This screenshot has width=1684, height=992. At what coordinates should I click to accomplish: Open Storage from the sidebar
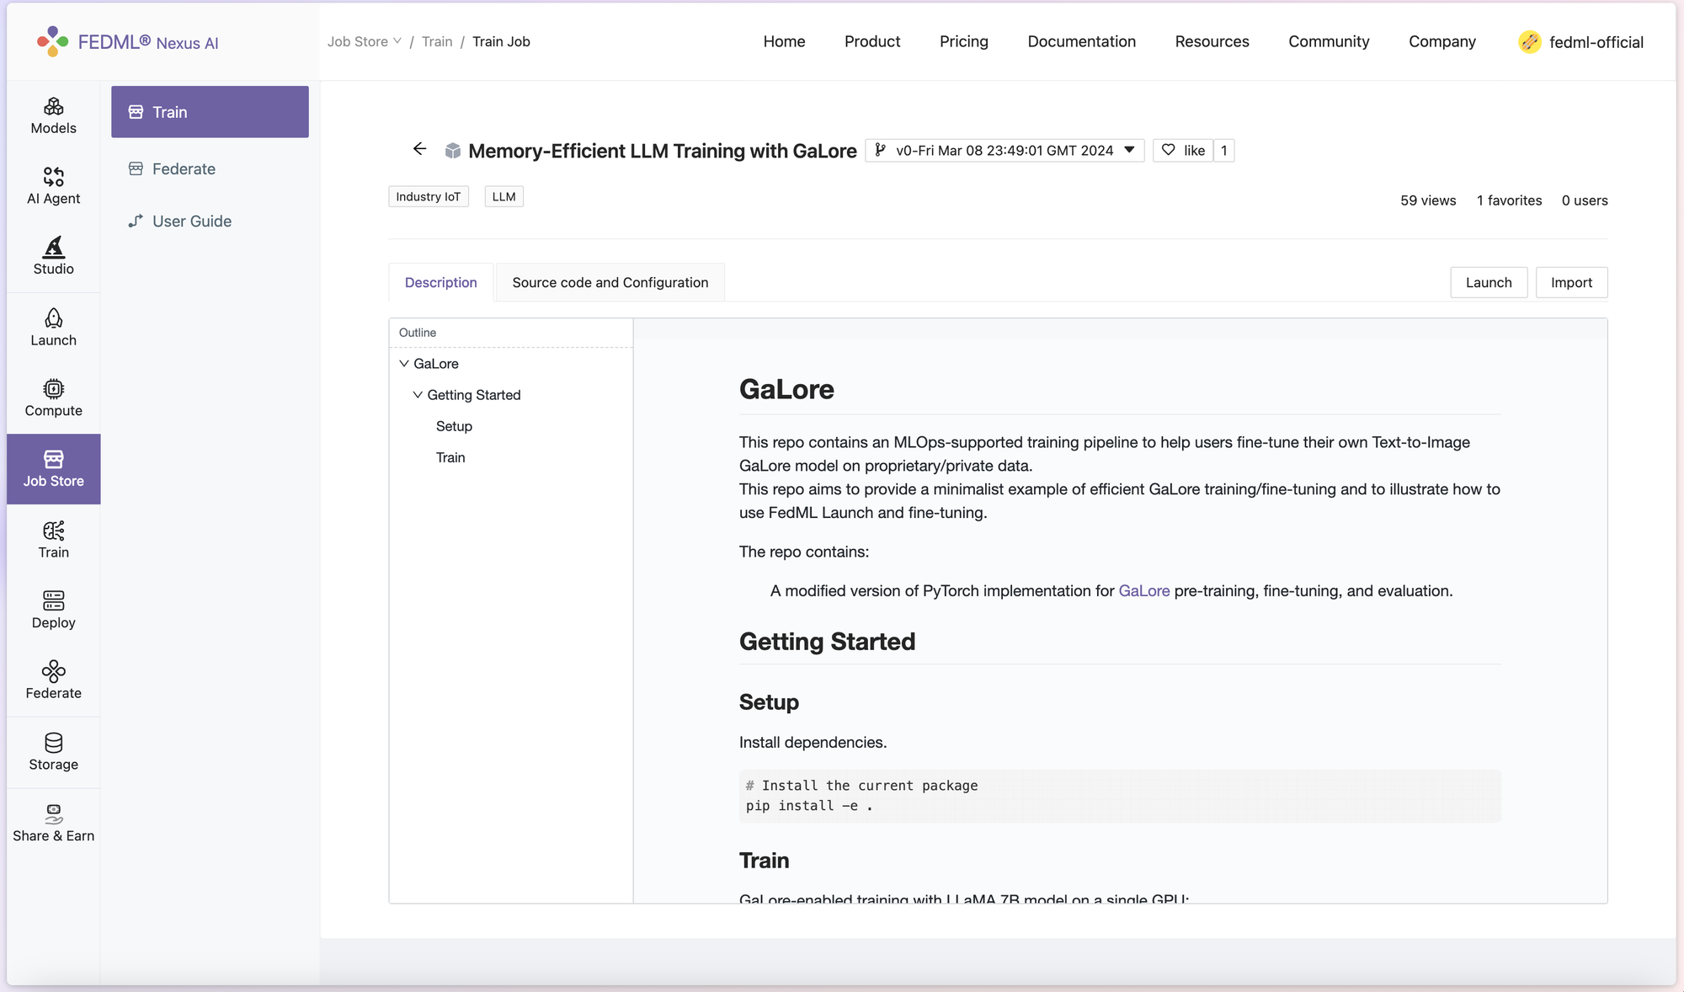(x=53, y=751)
